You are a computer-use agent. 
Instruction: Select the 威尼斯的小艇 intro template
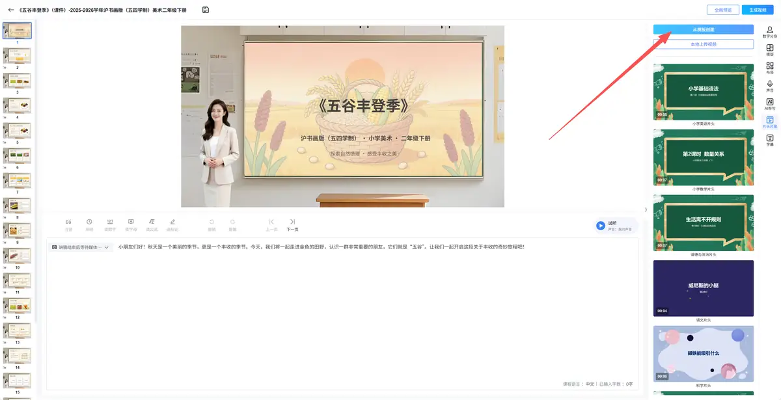pyautogui.click(x=704, y=288)
